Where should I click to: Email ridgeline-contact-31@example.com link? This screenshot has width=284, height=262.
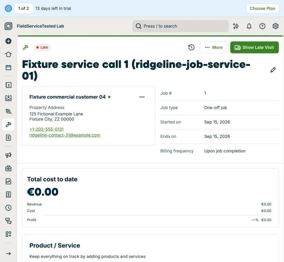(x=65, y=135)
